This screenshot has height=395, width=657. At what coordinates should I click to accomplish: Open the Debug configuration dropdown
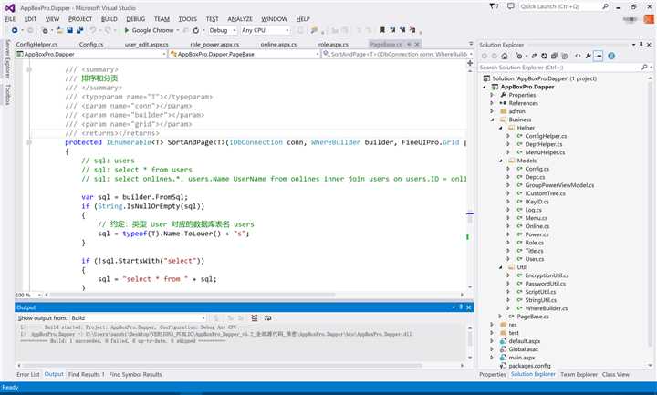coord(223,30)
